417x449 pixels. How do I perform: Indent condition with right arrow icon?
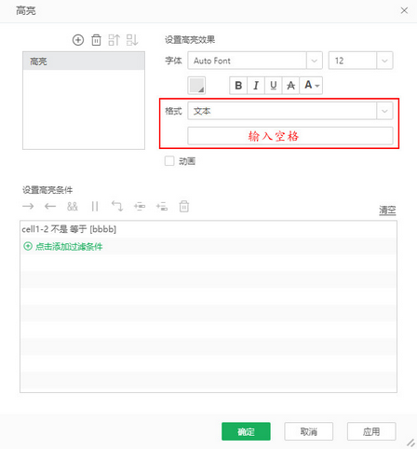(28, 206)
